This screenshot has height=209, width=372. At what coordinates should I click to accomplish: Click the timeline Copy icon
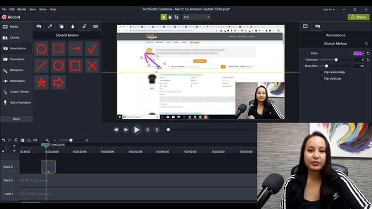coord(23,140)
